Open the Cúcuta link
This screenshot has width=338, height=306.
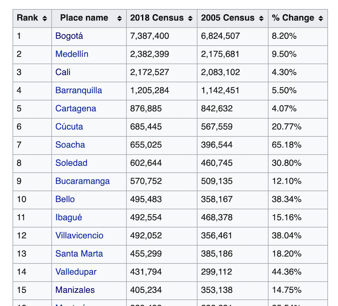coord(69,126)
